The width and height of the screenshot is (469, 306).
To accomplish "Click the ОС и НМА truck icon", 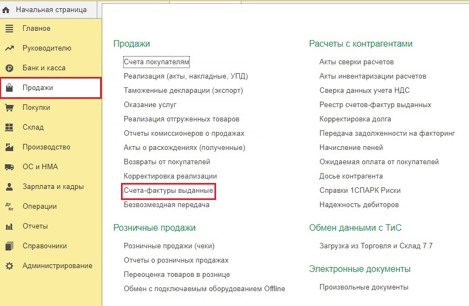I will click(x=9, y=167).
